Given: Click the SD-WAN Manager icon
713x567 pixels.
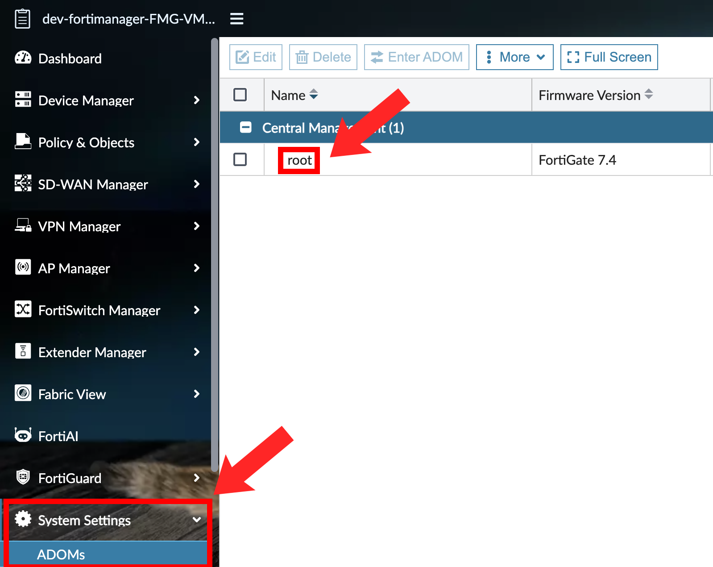Looking at the screenshot, I should (x=23, y=183).
